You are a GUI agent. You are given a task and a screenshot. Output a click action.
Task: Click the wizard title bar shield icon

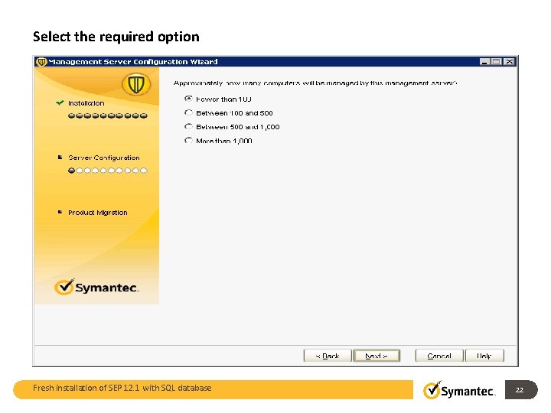pos(41,62)
